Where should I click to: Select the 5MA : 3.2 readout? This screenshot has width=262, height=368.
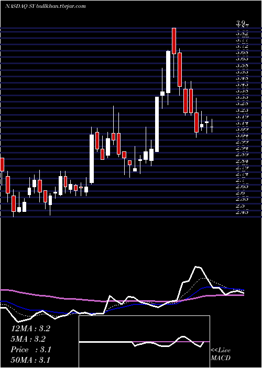pos(28,339)
